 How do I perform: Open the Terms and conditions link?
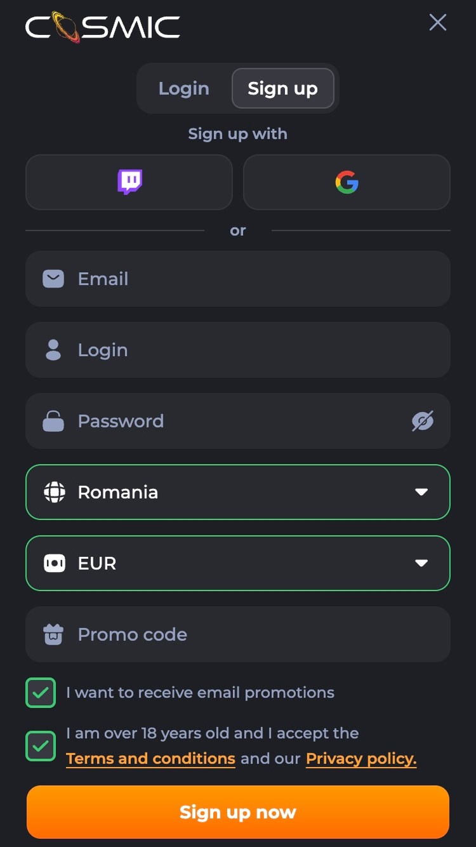[x=150, y=759]
